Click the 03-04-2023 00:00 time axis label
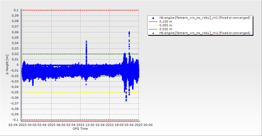Viewport: 262px width, 136px height. click(139, 125)
